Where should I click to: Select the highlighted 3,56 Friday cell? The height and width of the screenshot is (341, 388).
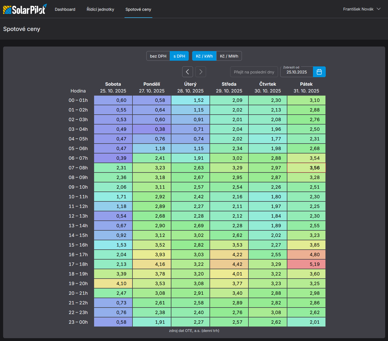pos(306,168)
